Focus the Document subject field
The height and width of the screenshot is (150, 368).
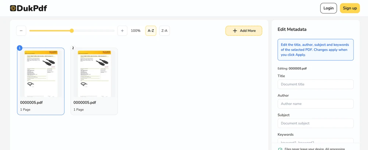[x=315, y=123]
